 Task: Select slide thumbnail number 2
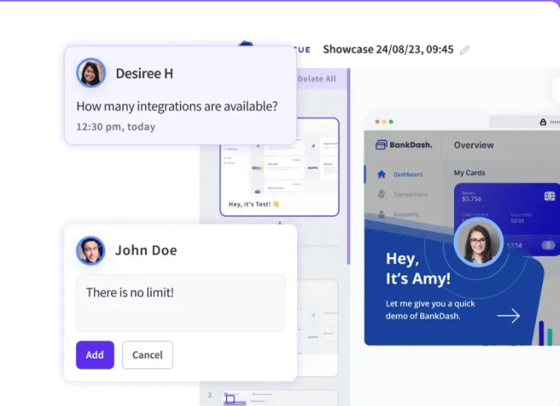[x=280, y=398]
